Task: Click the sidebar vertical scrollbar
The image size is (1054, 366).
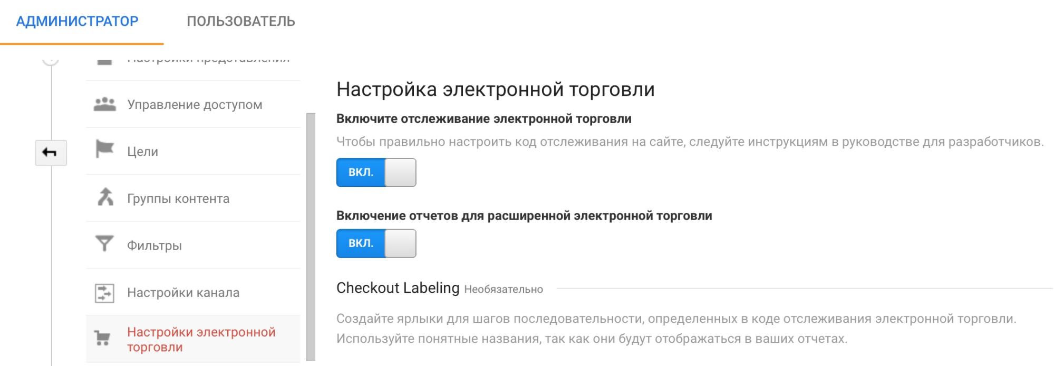Action: (311, 236)
